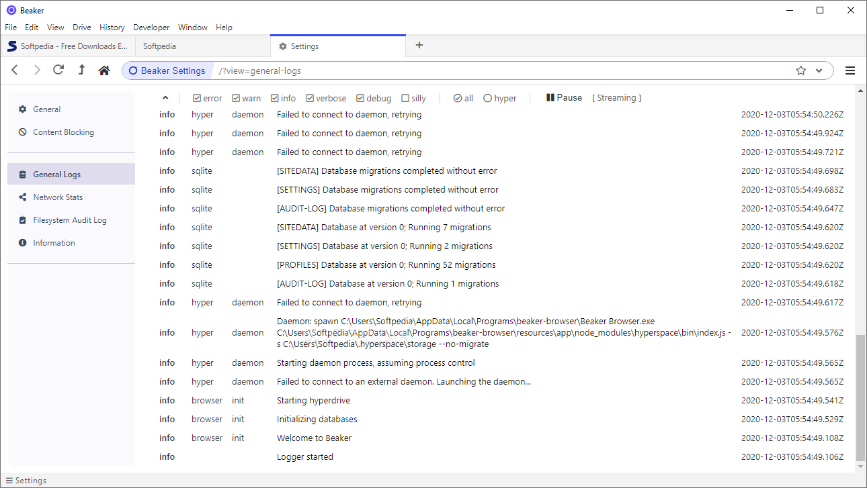This screenshot has width=867, height=488.
Task: Reload the current page
Action: 58,70
